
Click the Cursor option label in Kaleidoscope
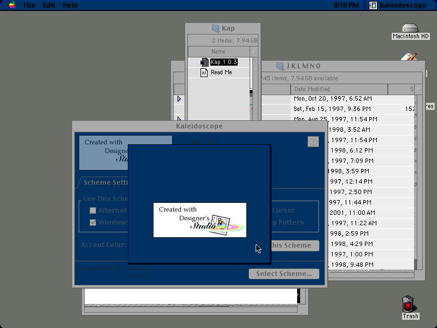click(284, 210)
